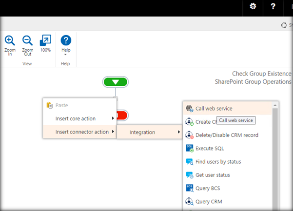Choose Get user status action

pyautogui.click(x=228, y=175)
